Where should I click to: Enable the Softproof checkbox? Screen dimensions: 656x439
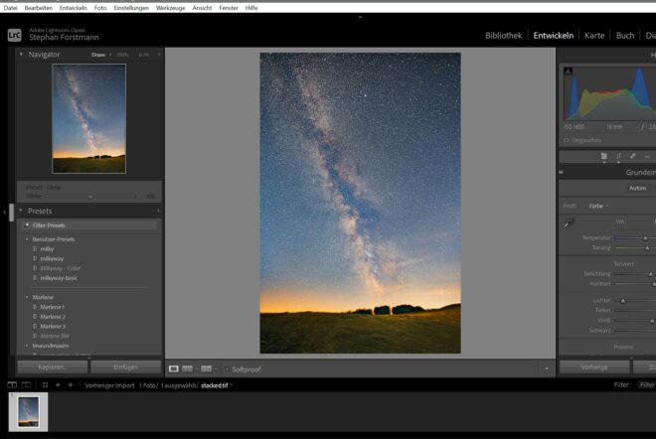point(228,369)
